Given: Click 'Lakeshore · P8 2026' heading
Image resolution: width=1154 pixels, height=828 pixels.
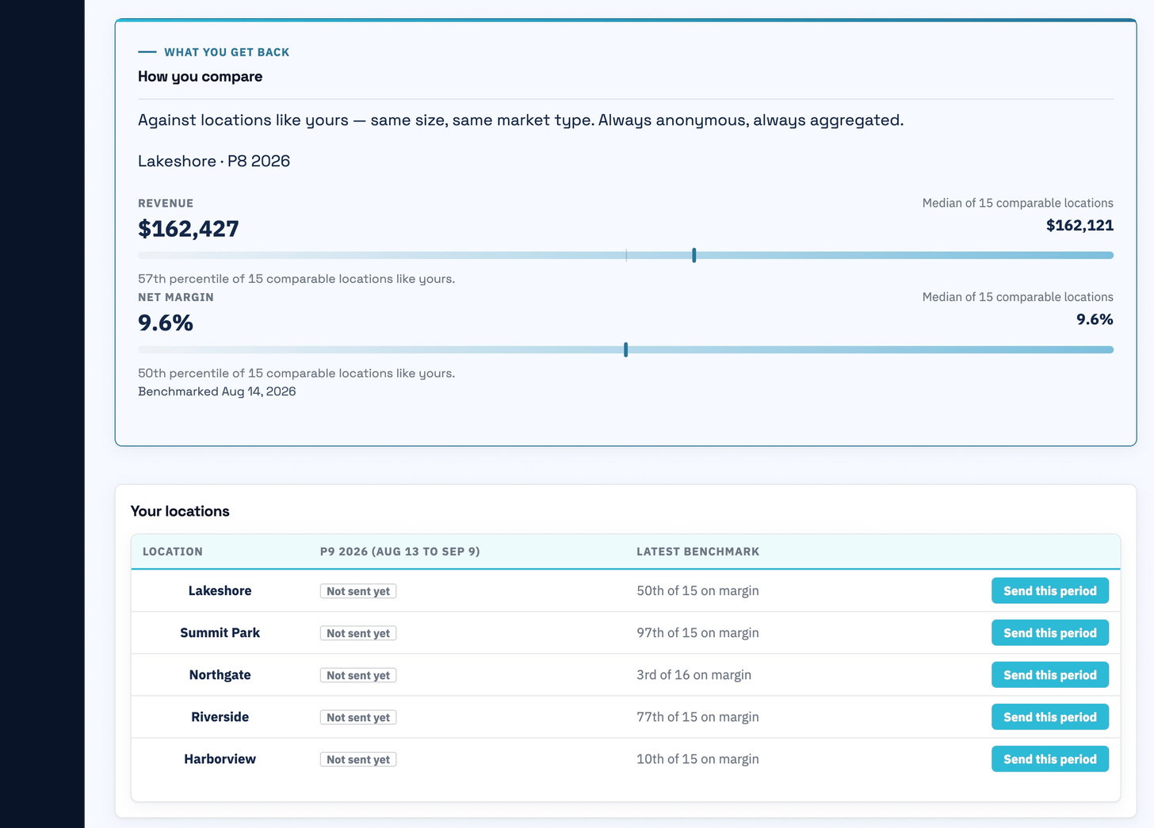Looking at the screenshot, I should pos(214,161).
